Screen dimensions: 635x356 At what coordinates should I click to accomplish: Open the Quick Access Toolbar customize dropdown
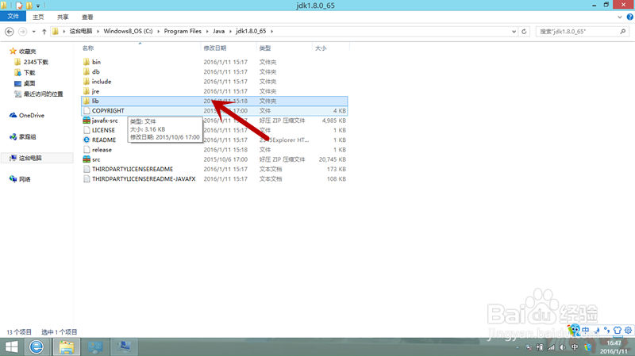[x=38, y=6]
